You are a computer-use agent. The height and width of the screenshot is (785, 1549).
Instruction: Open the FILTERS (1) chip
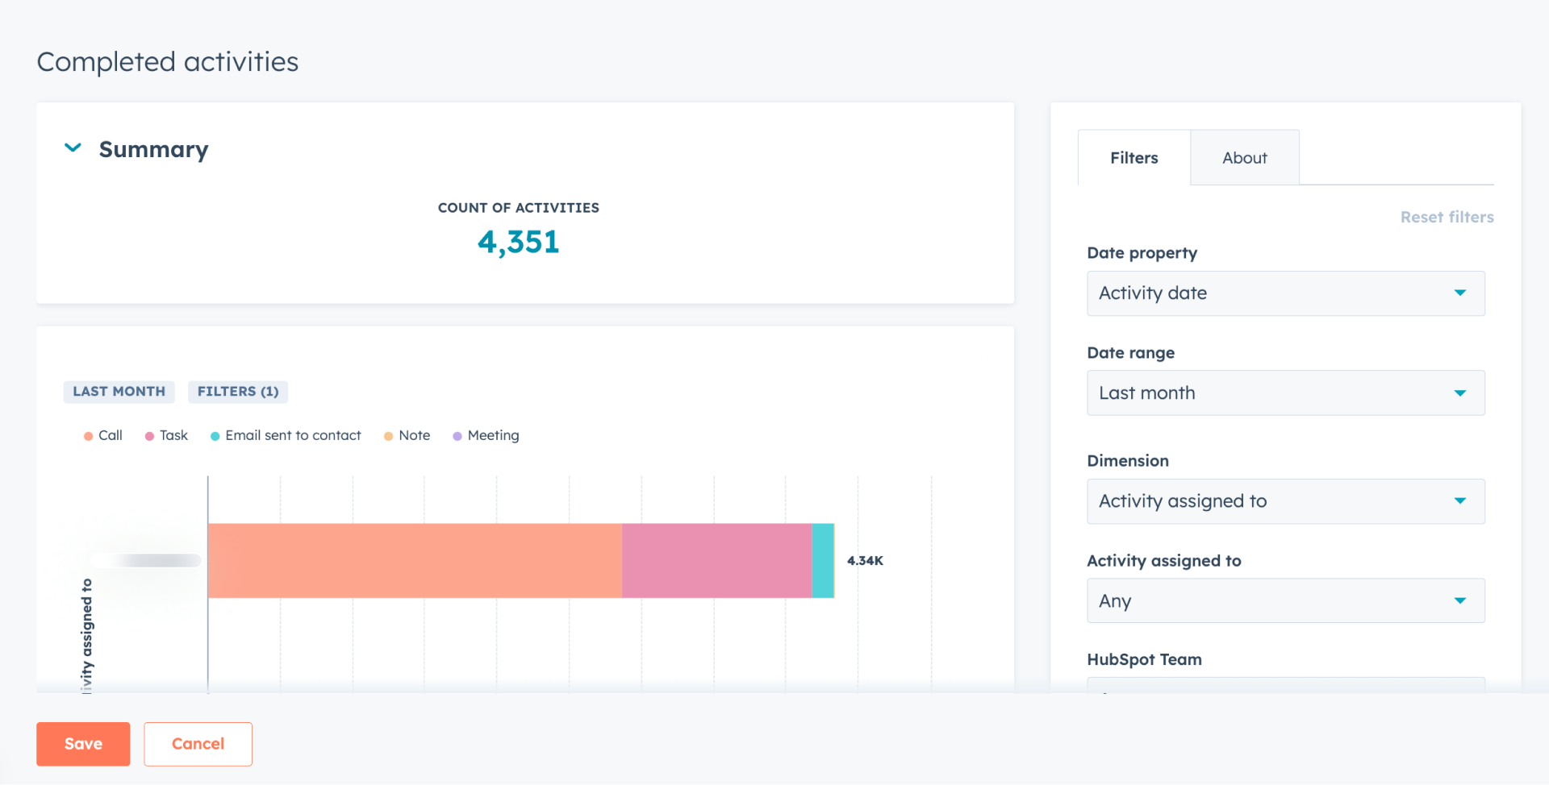click(x=237, y=391)
